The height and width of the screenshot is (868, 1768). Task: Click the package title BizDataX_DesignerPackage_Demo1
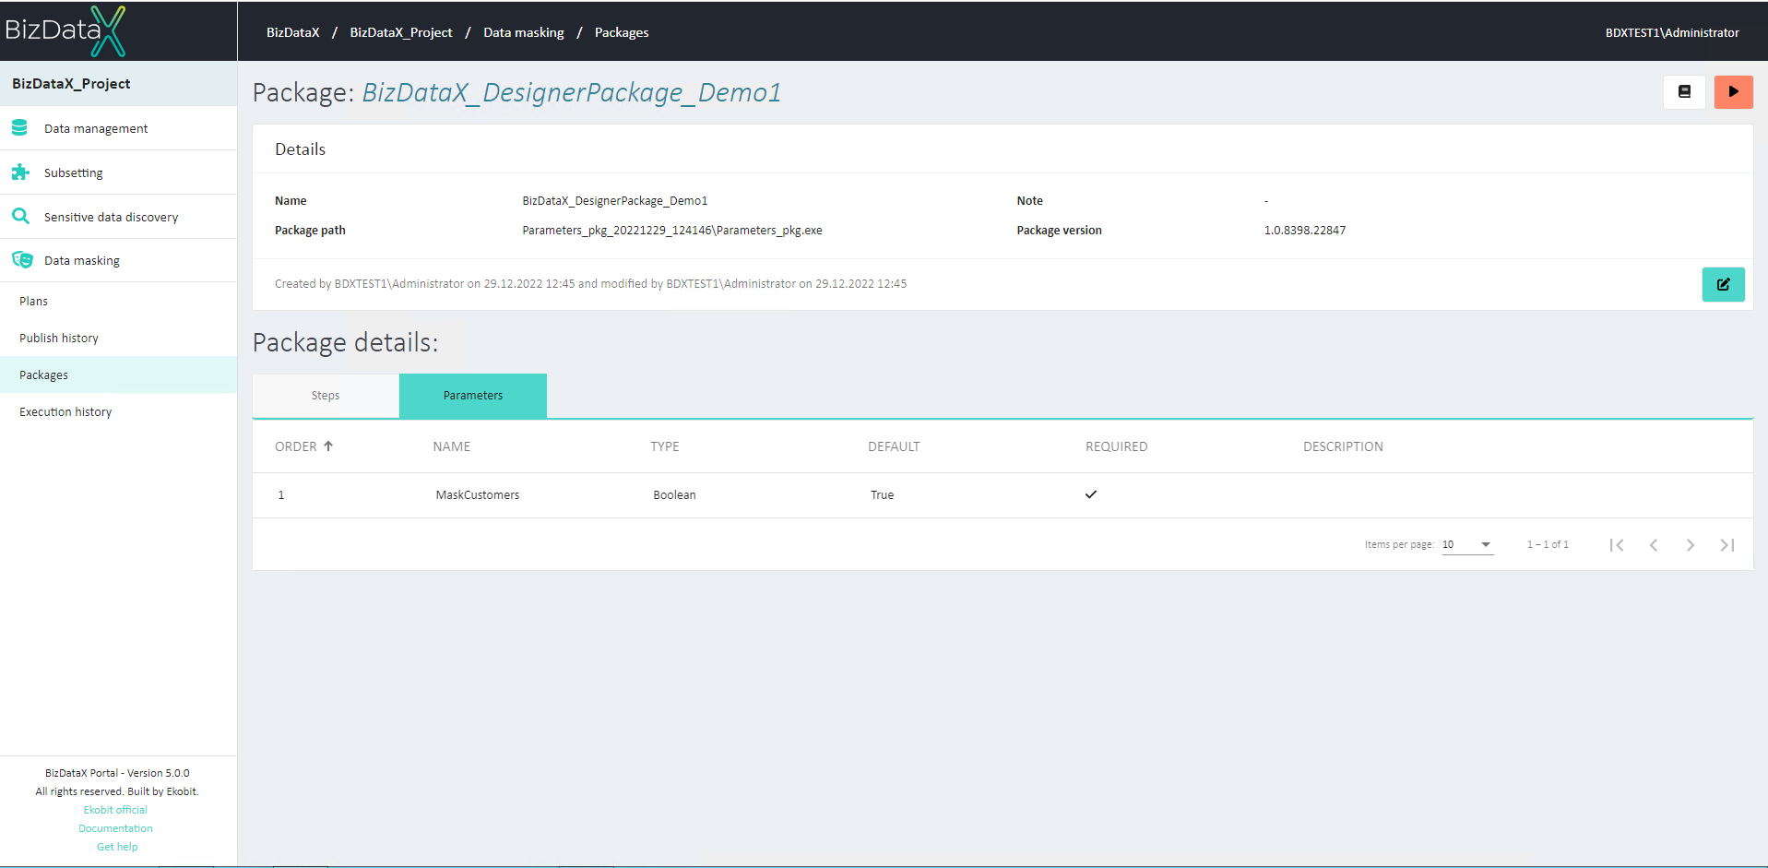(x=572, y=92)
